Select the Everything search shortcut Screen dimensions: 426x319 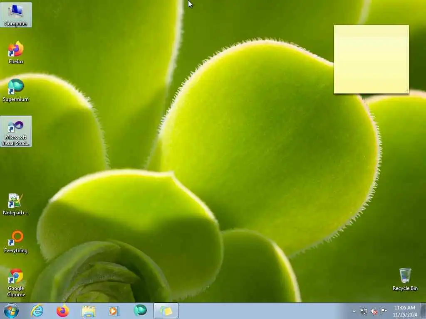pyautogui.click(x=16, y=242)
